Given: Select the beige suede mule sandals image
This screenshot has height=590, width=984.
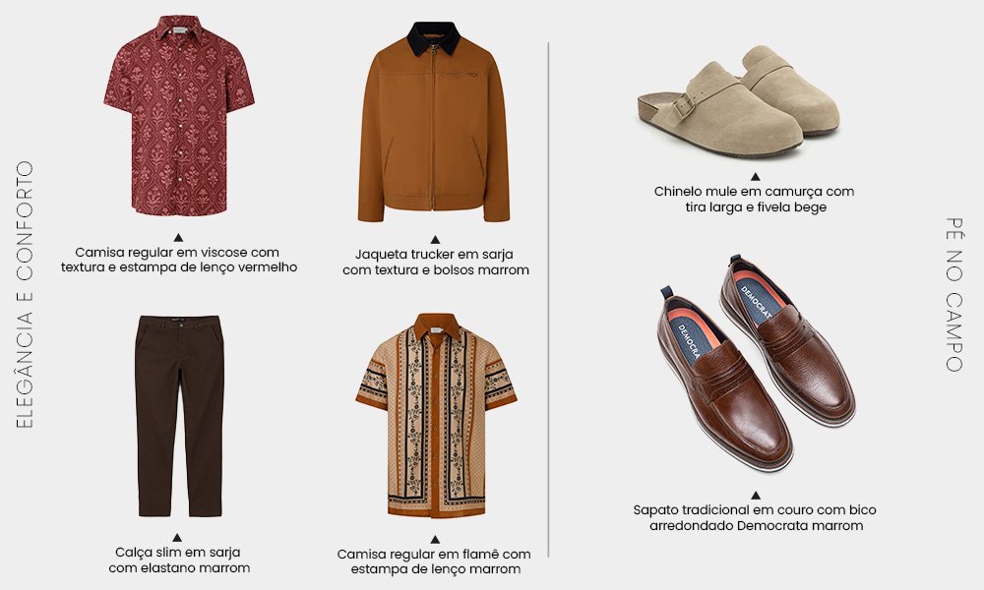Looking at the screenshot, I should [739, 101].
